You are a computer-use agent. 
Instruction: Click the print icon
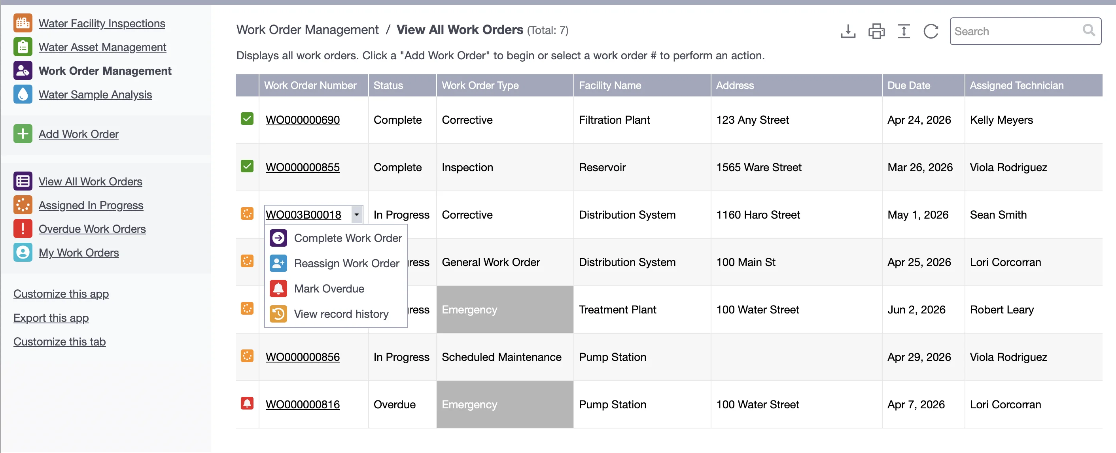point(876,31)
